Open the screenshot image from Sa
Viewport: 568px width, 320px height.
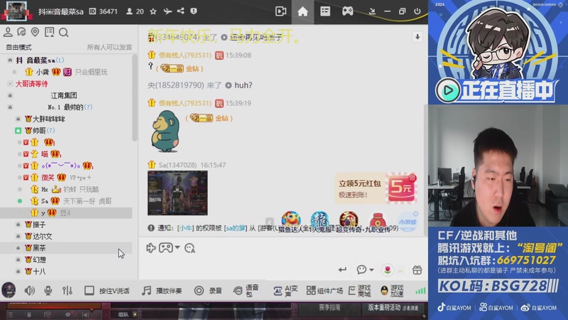pos(177,193)
